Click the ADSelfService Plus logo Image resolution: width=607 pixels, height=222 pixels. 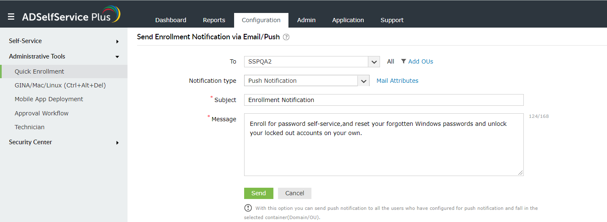71,15
